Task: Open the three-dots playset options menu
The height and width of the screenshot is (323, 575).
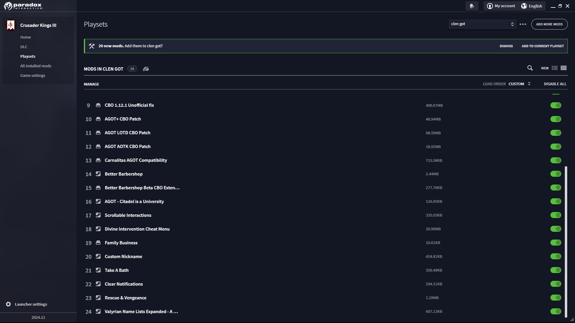Action: point(523,24)
